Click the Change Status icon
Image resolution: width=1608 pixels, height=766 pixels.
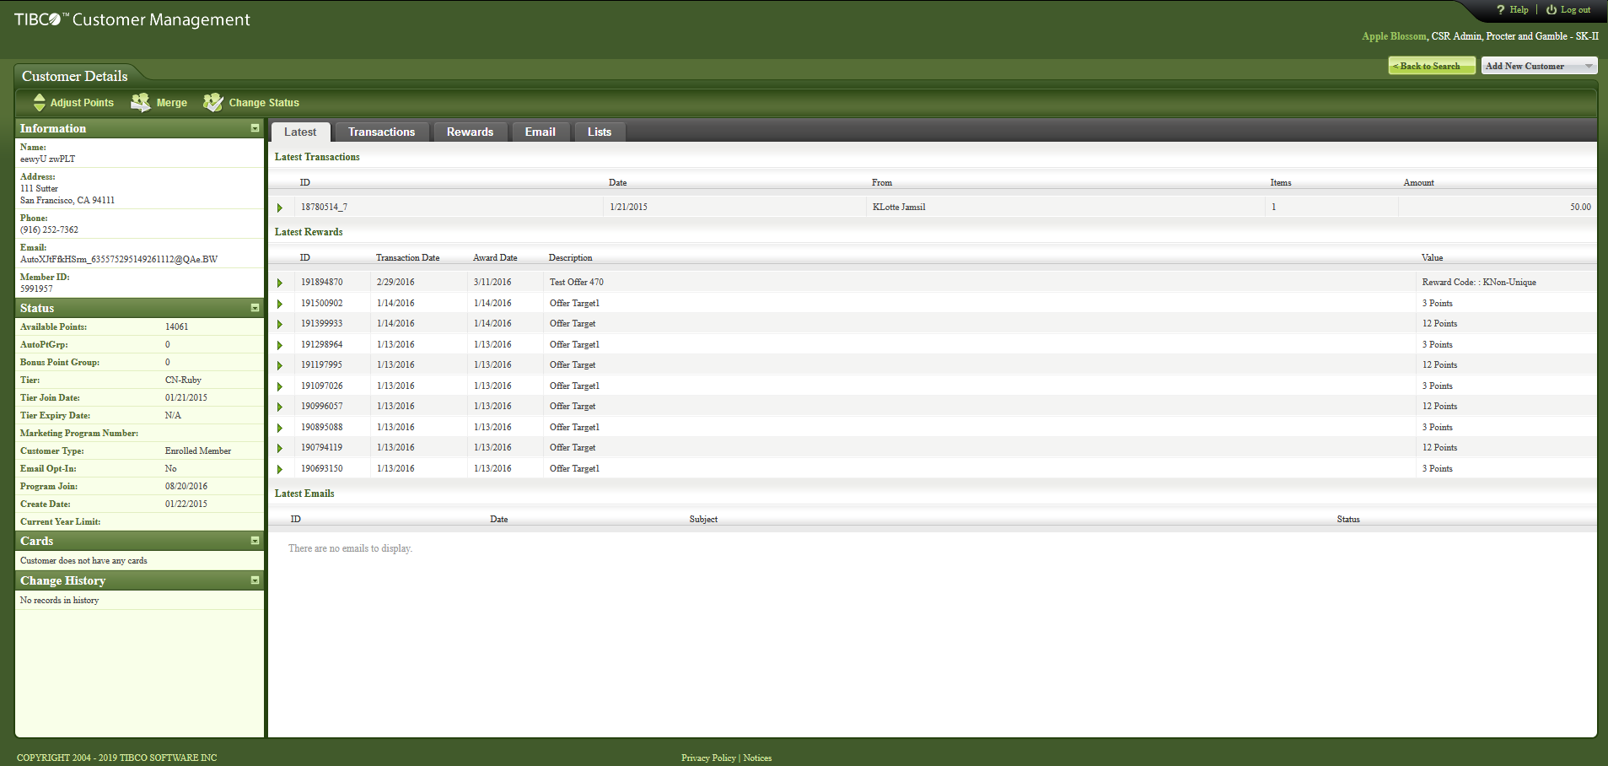coord(212,103)
